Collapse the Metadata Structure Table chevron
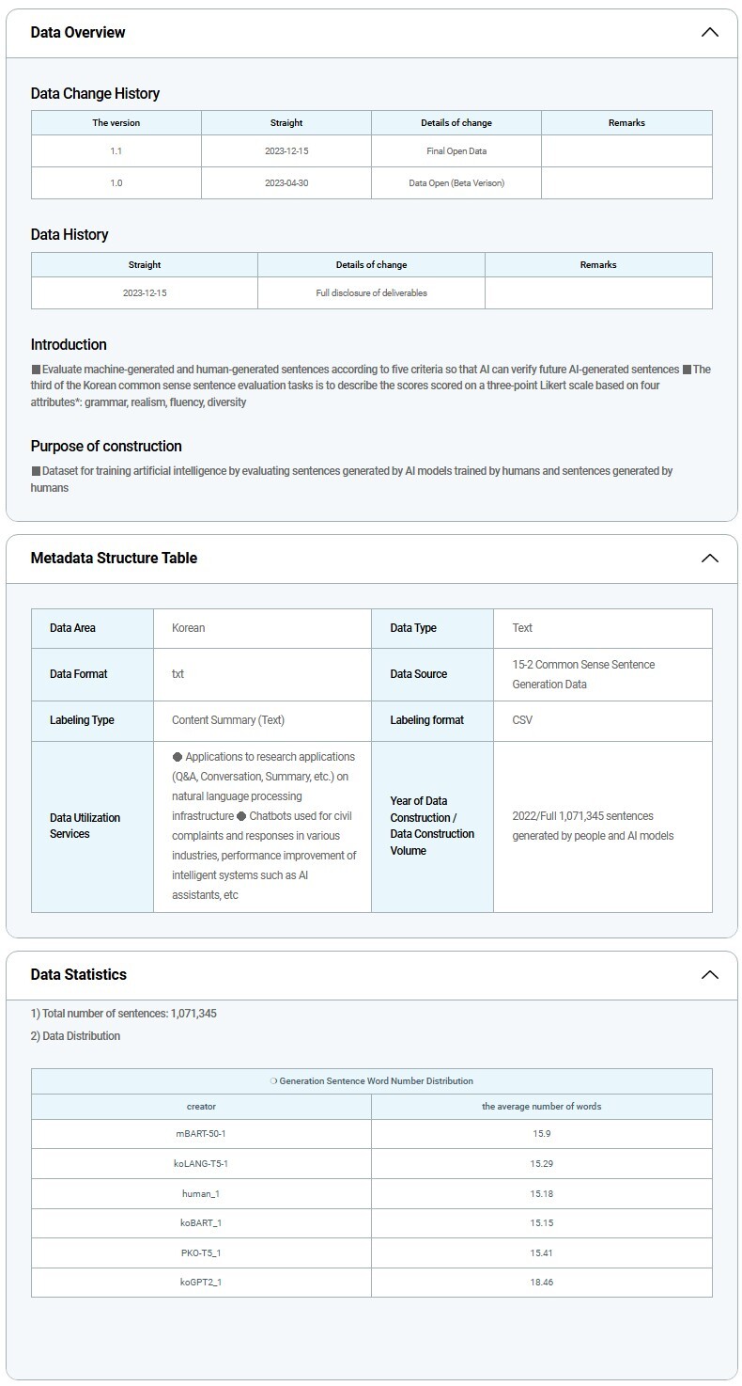The height and width of the screenshot is (1386, 742). click(709, 559)
